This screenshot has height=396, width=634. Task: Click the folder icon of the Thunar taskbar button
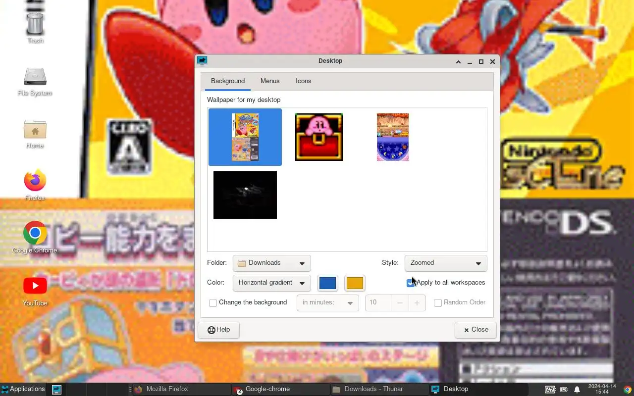tap(337, 390)
